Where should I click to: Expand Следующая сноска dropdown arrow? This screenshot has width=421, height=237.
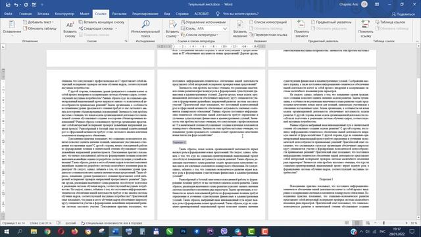(116, 28)
